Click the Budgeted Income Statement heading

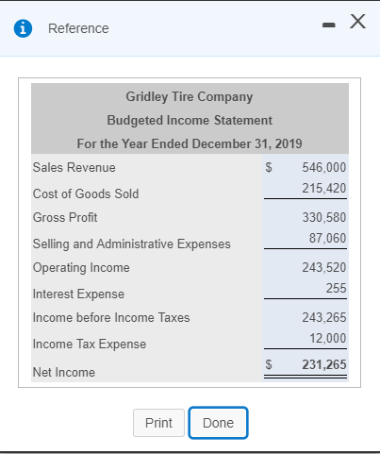pyautogui.click(x=190, y=120)
